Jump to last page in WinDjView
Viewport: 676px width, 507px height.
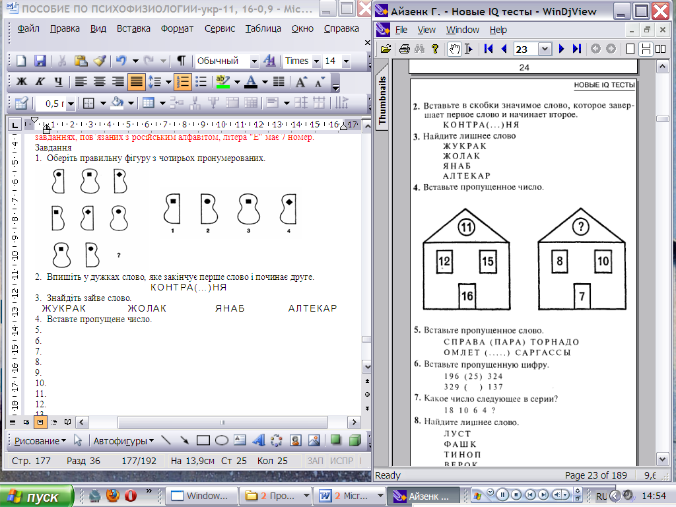[577, 49]
